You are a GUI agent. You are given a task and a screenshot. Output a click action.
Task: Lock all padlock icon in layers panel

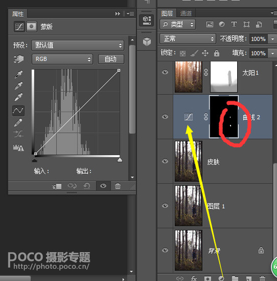point(217,53)
